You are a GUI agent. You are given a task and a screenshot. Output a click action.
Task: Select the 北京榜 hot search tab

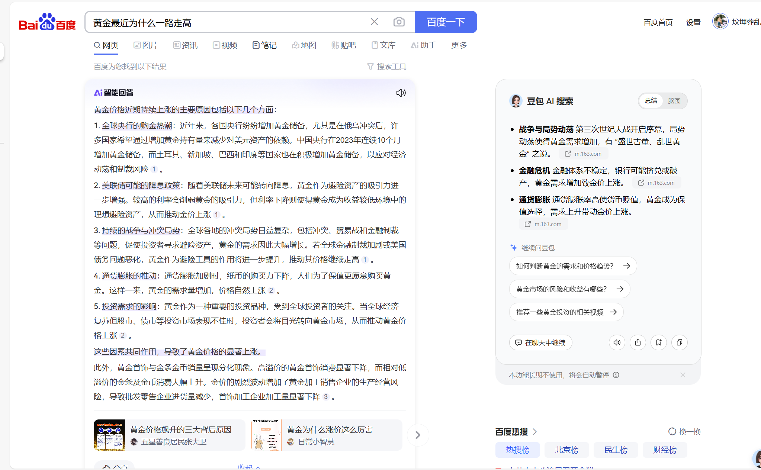[566, 450]
